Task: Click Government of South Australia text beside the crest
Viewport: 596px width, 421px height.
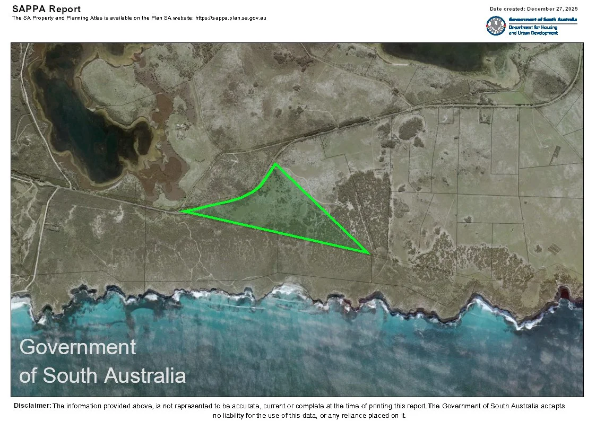Action: pos(542,20)
